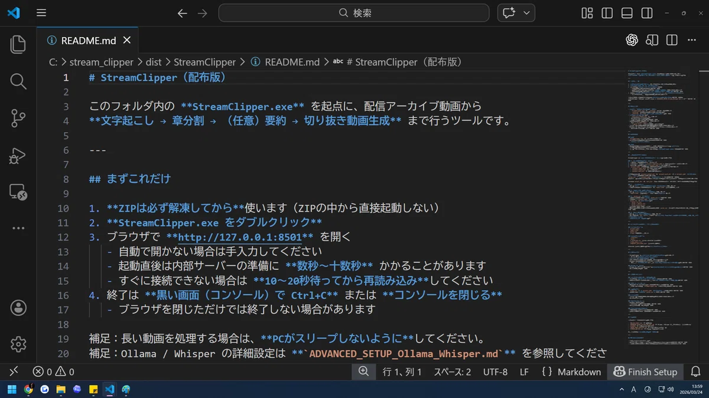709x398 pixels.
Task: Open the Copilot chat sparkle button
Action: click(509, 13)
